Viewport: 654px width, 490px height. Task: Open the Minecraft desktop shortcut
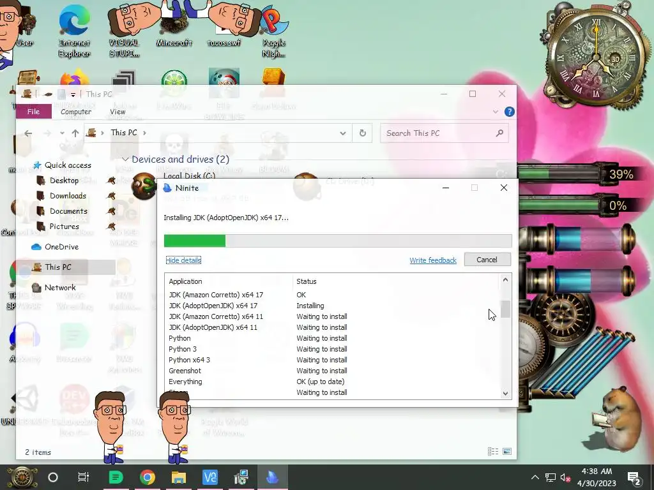[174, 25]
